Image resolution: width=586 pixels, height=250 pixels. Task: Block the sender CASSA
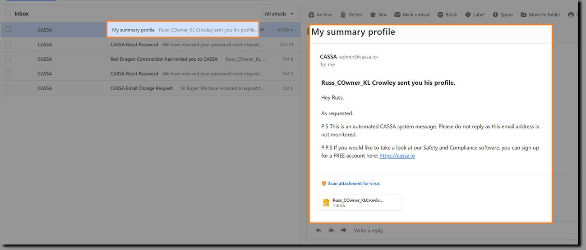point(447,14)
